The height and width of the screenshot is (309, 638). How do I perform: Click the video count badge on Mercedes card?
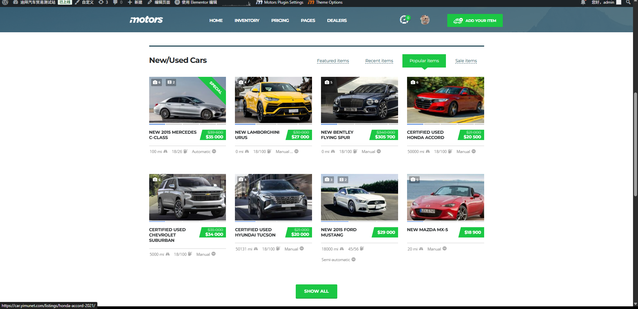click(x=171, y=82)
